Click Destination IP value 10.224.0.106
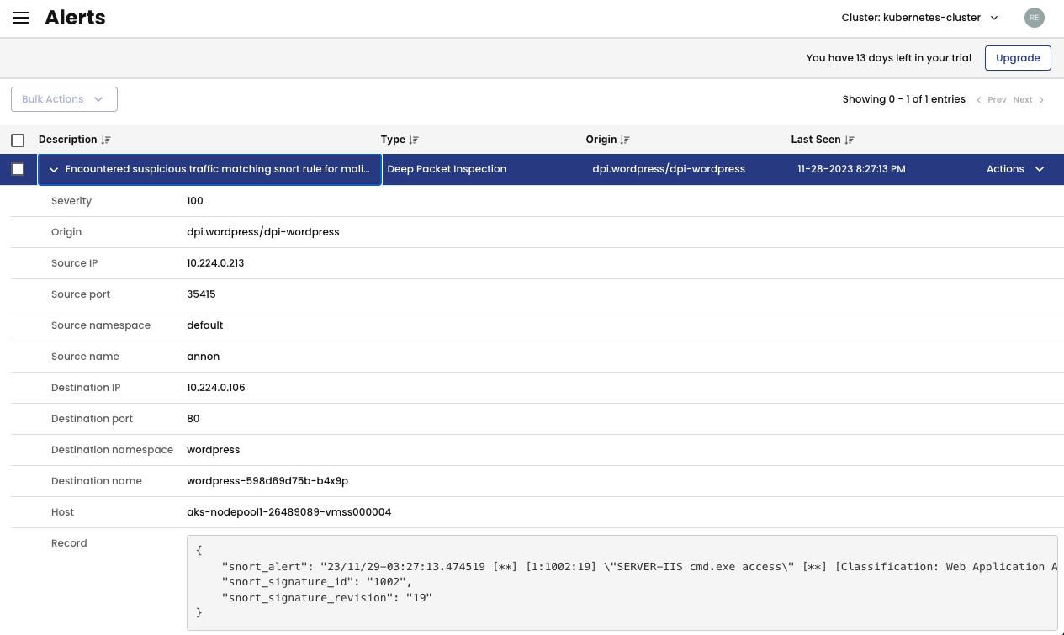This screenshot has height=635, width=1064. (216, 388)
